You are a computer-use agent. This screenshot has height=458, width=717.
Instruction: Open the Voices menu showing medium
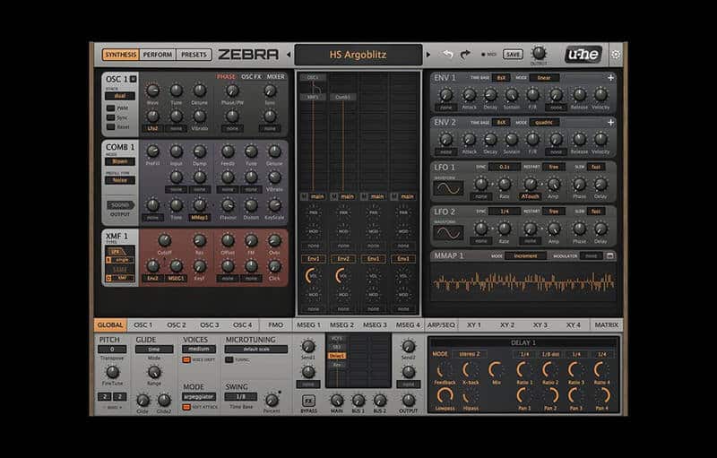(199, 350)
